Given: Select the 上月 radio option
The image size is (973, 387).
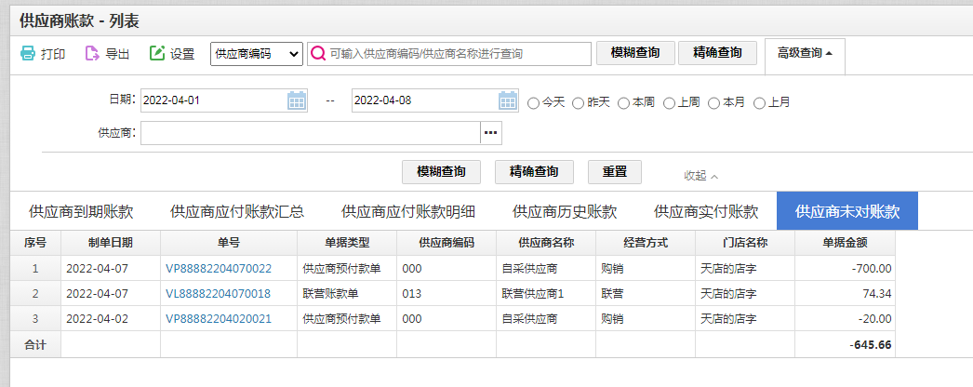Looking at the screenshot, I should [x=759, y=103].
